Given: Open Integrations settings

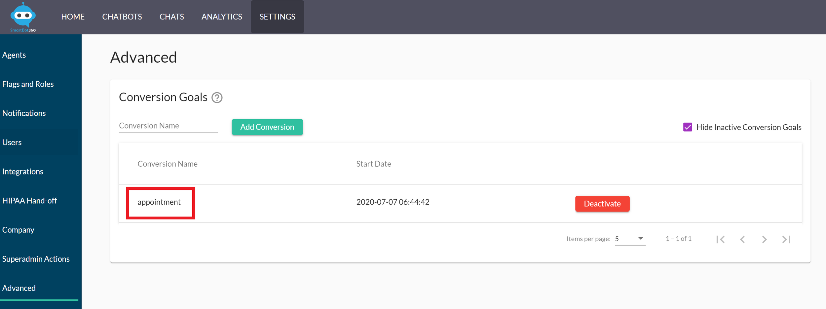Looking at the screenshot, I should pyautogui.click(x=22, y=172).
